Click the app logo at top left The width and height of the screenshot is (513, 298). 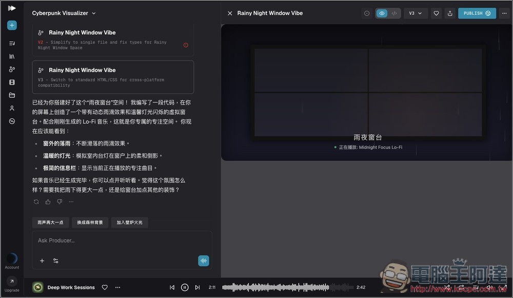12,8
